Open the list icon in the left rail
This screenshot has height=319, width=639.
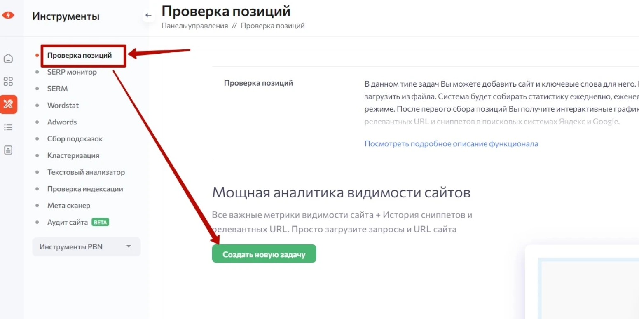coord(8,127)
